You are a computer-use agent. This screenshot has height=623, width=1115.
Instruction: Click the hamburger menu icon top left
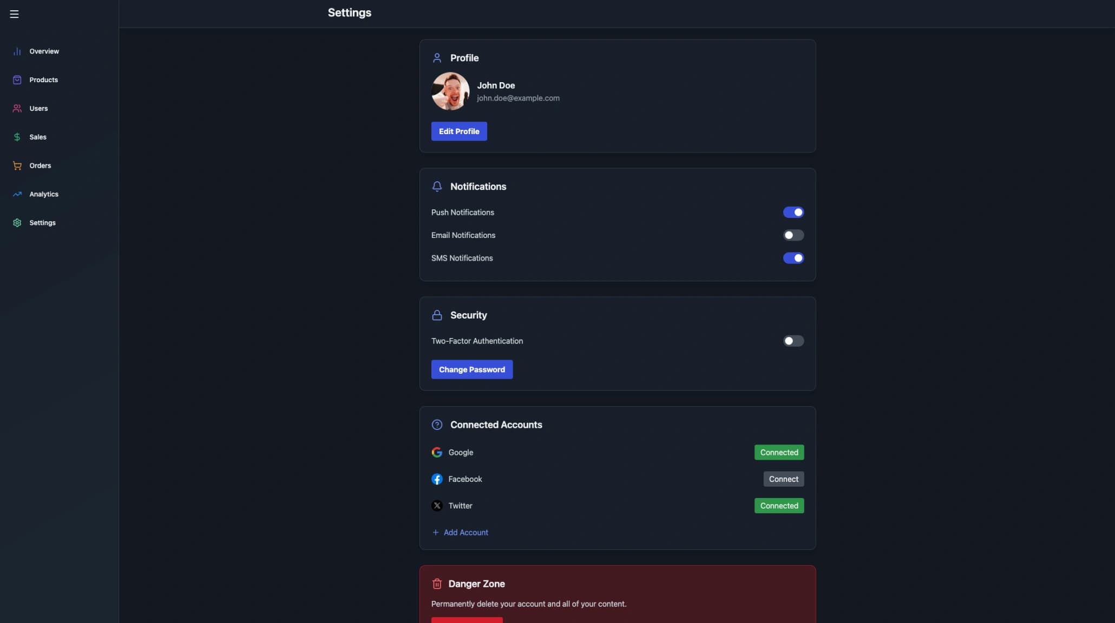[x=14, y=14]
